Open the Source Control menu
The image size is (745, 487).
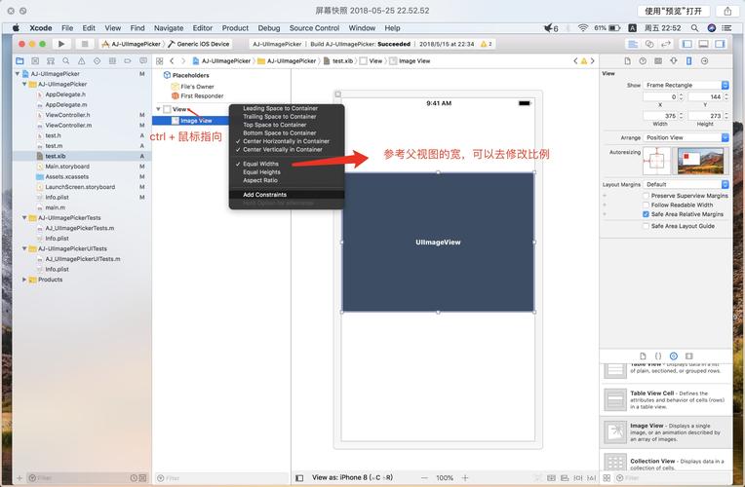(x=314, y=28)
